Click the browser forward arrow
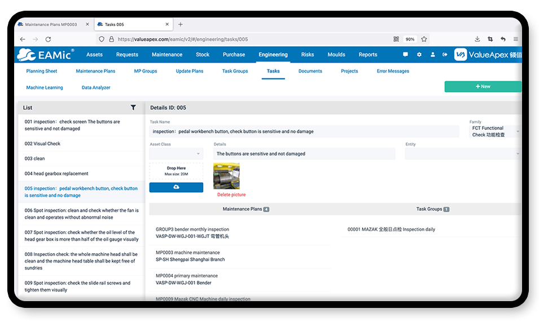 coord(36,39)
